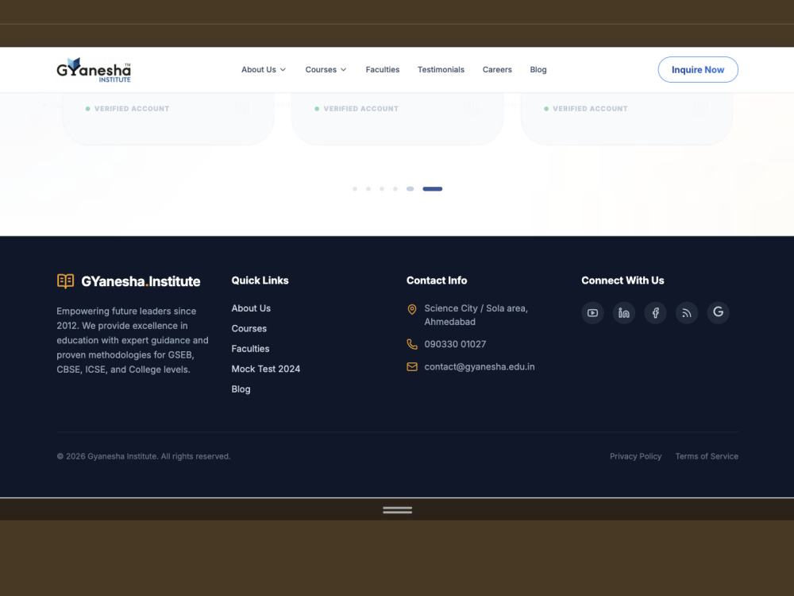
Task: Click the Quick Links heading
Action: [260, 281]
